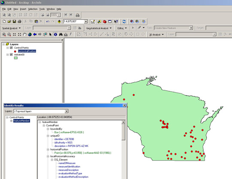The width and height of the screenshot is (232, 179).
Task: Open the Tools menu
Action: [42, 9]
